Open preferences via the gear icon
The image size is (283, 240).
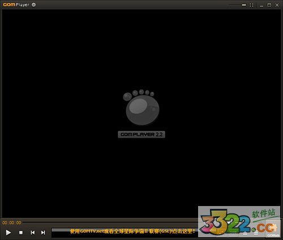click(34, 5)
